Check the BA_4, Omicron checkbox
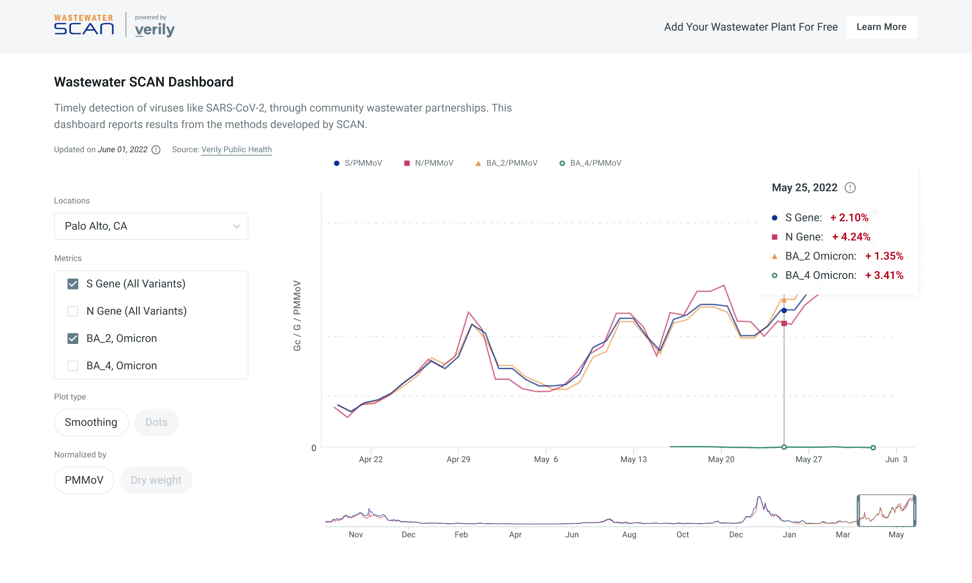Screen dimensions: 972x583 (73, 366)
